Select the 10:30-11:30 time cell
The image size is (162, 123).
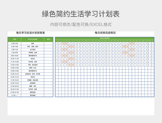click(x=14, y=59)
